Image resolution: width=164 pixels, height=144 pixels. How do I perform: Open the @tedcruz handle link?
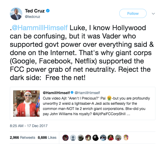tap(32, 17)
